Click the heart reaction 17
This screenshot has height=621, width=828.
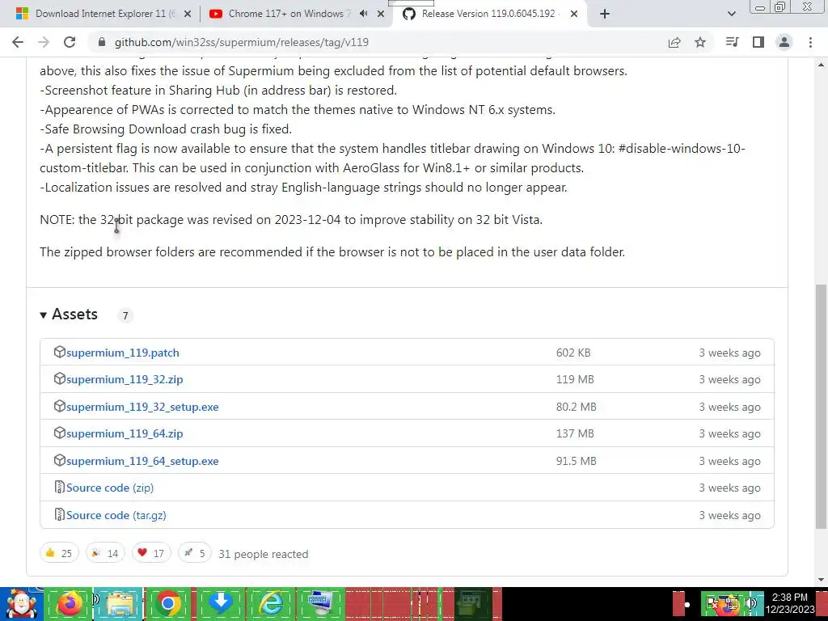point(151,553)
